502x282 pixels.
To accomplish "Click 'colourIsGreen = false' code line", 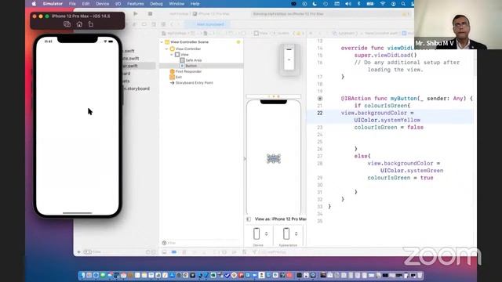I will click(389, 127).
